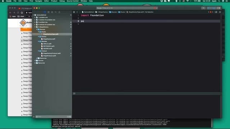Open the Library plus button in toolbar
The image size is (230, 129).
pos(203,8)
